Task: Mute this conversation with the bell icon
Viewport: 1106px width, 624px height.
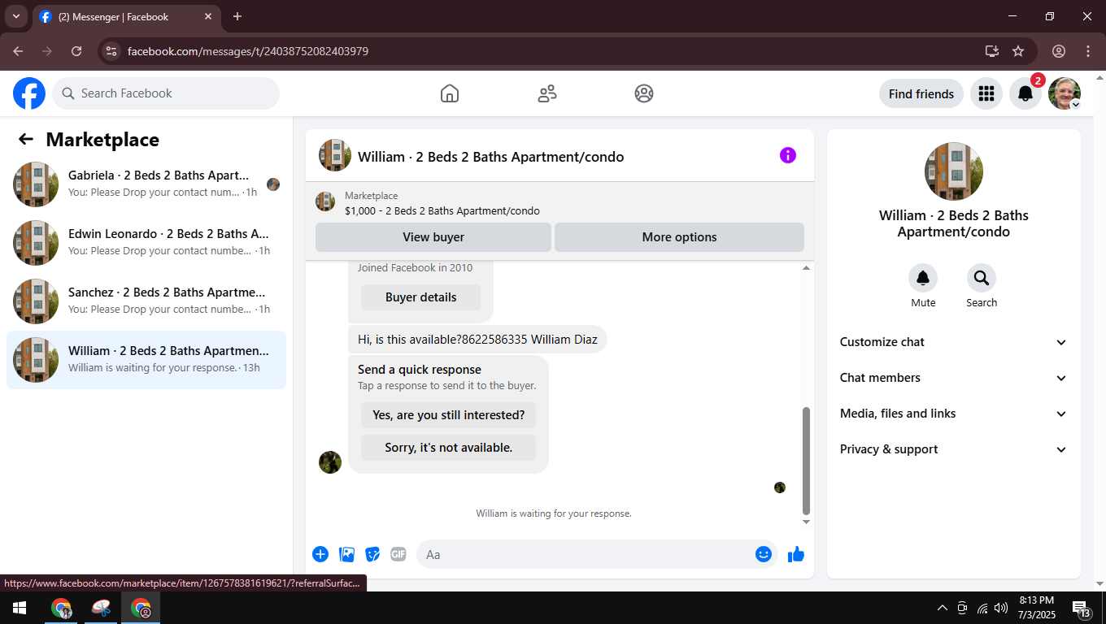Action: tap(923, 278)
